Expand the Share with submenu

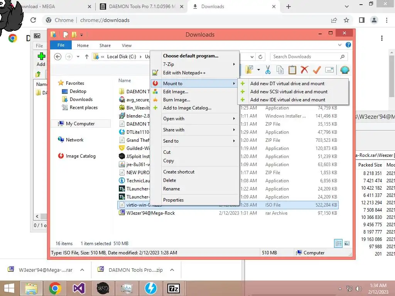[194, 129]
